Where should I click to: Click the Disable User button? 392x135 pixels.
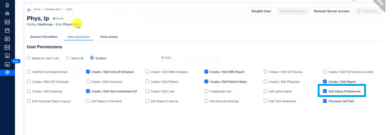pyautogui.click(x=261, y=11)
